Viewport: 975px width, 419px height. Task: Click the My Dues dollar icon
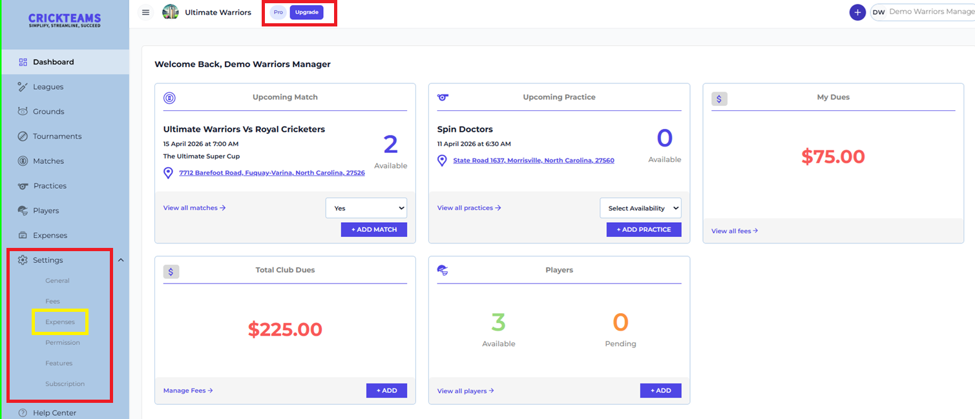tap(720, 99)
